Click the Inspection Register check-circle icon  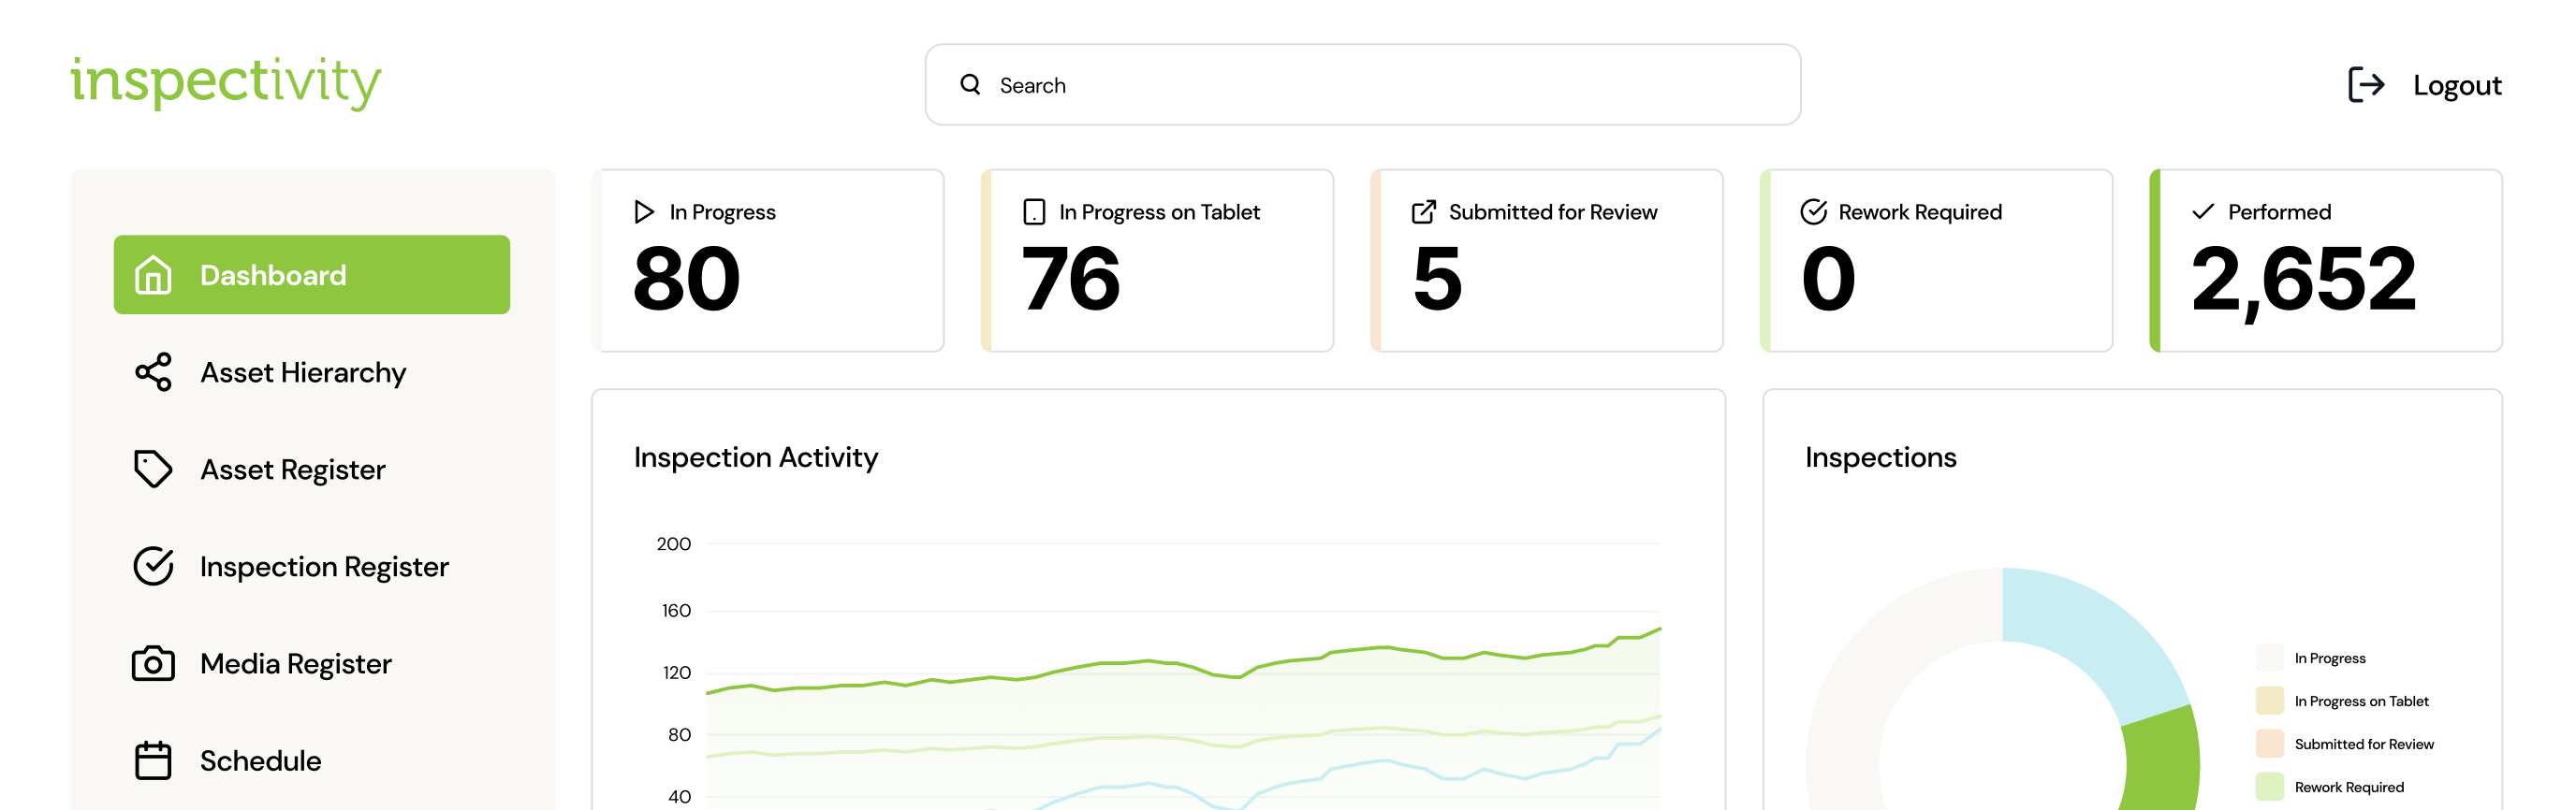click(153, 565)
